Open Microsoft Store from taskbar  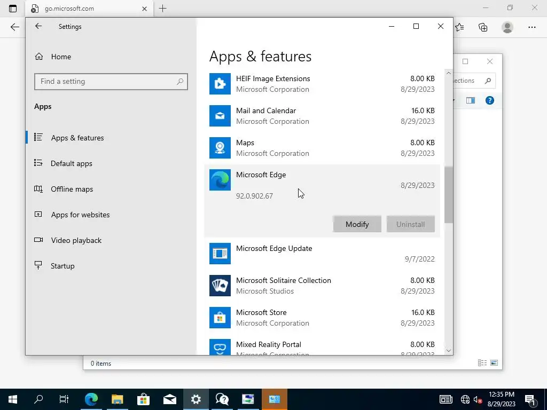tap(143, 399)
